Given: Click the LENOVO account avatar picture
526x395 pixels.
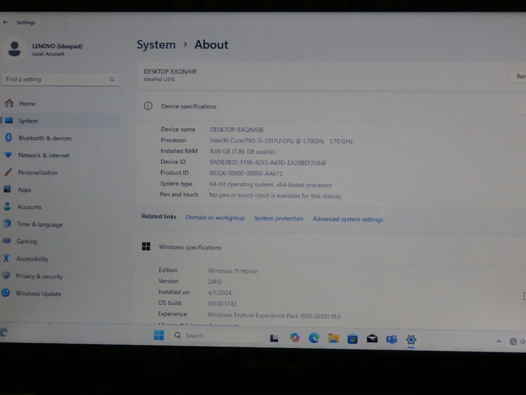Looking at the screenshot, I should tap(14, 49).
